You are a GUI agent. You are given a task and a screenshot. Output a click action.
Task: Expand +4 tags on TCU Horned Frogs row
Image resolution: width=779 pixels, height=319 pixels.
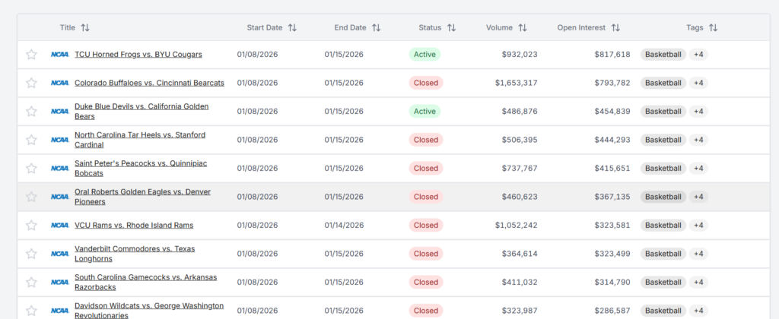point(698,55)
